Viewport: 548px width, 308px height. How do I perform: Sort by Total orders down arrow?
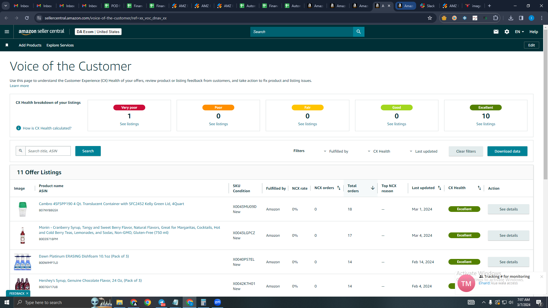pos(373,188)
